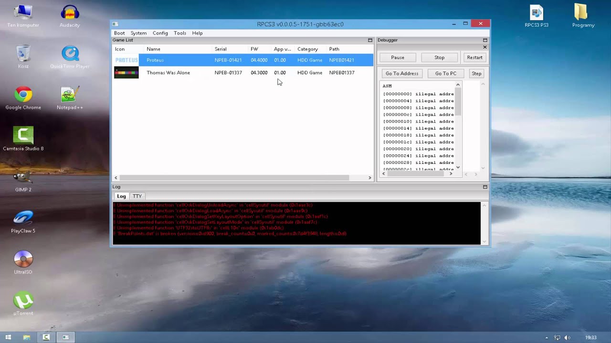Sort game list by Name column
Viewport: 611px width, 343px height.
pos(178,49)
